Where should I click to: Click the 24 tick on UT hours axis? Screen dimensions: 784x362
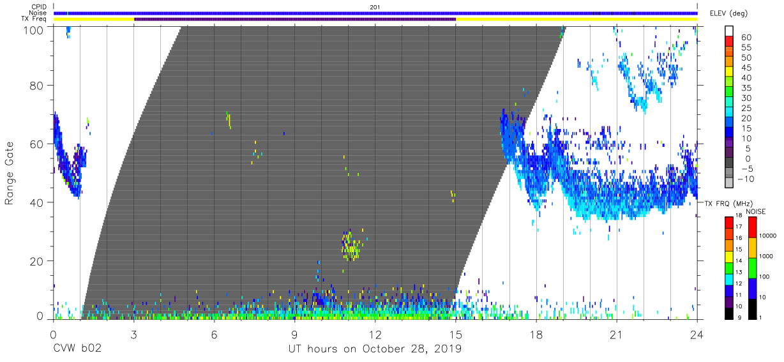pos(697,335)
